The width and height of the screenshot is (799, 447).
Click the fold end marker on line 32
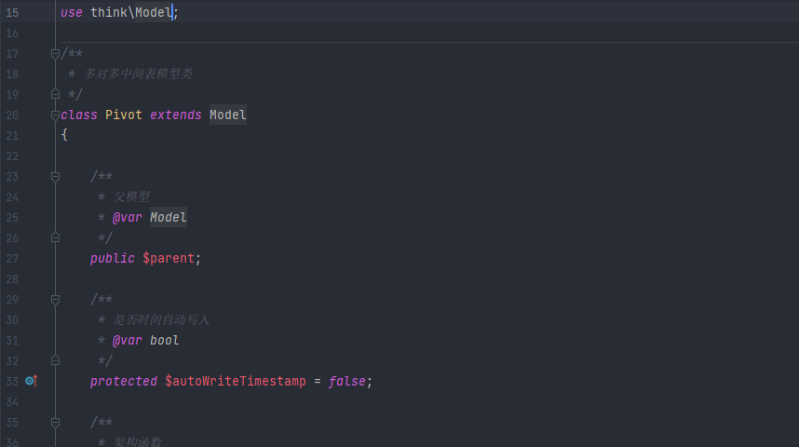[x=56, y=360]
